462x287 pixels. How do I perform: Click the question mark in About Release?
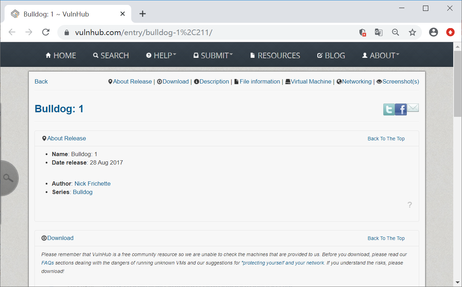pyautogui.click(x=410, y=205)
